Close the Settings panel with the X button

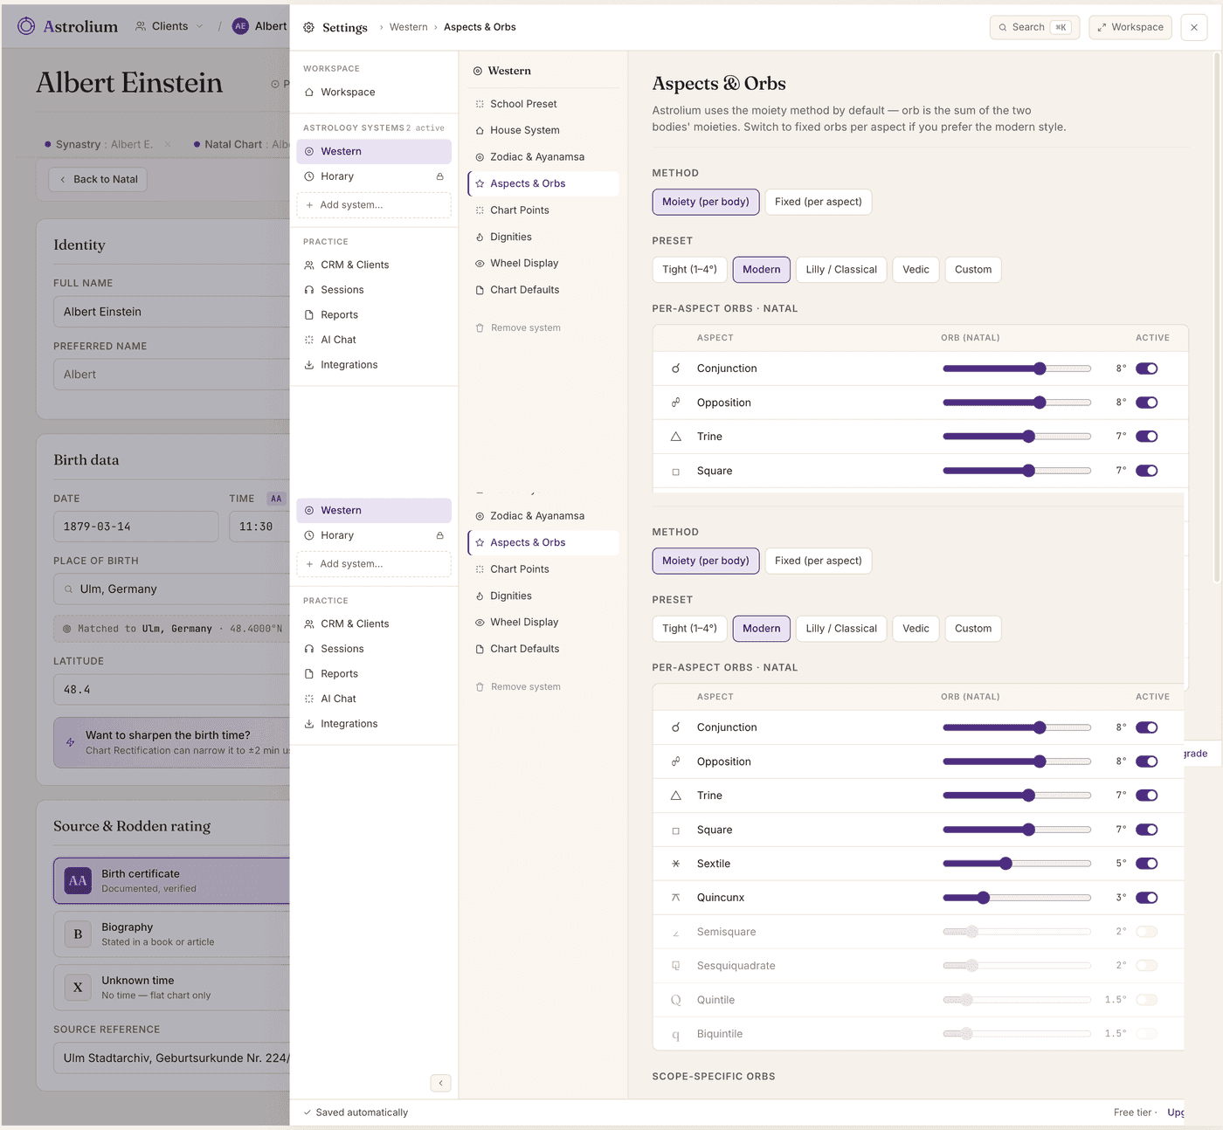coord(1194,27)
